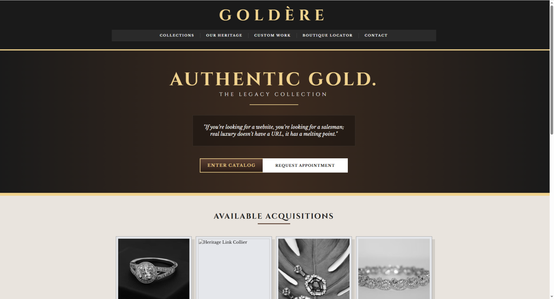Click the GOLDÈRE logo
554x299 pixels.
pyautogui.click(x=272, y=15)
